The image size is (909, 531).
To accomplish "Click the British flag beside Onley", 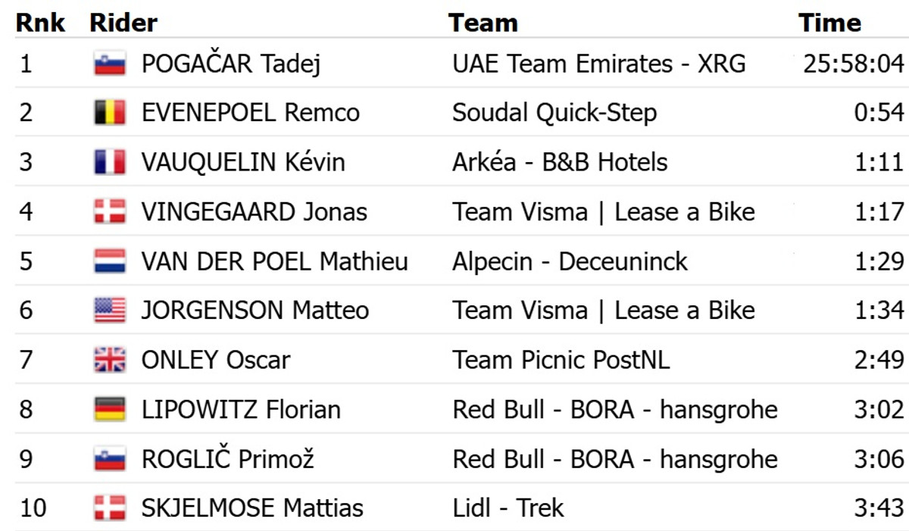I will pos(110,360).
